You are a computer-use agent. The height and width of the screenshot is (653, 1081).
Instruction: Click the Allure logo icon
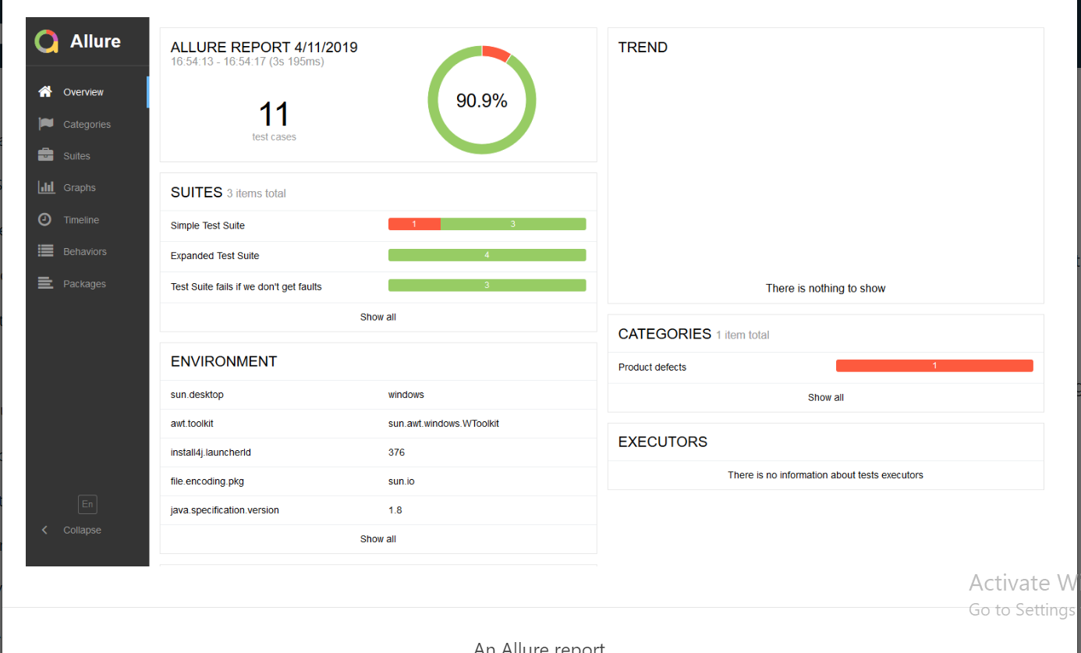click(47, 41)
